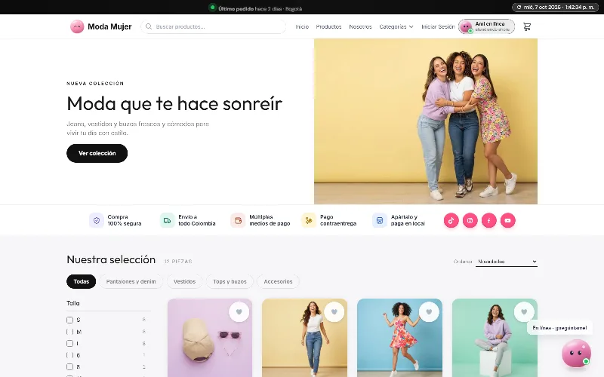This screenshot has height=377, width=604.
Task: Click the Ver colección button
Action: 97,153
